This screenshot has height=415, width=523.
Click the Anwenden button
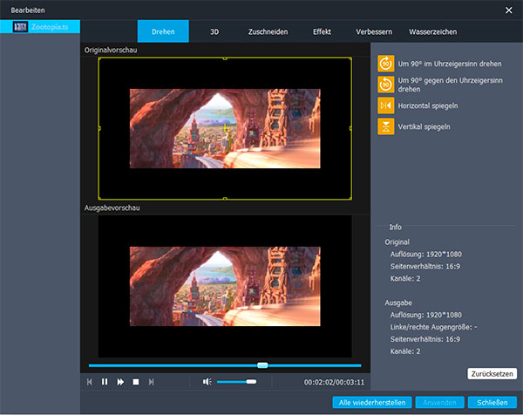tap(439, 402)
